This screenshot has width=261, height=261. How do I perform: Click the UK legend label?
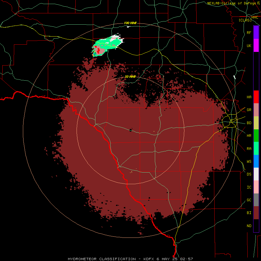tap(249, 46)
